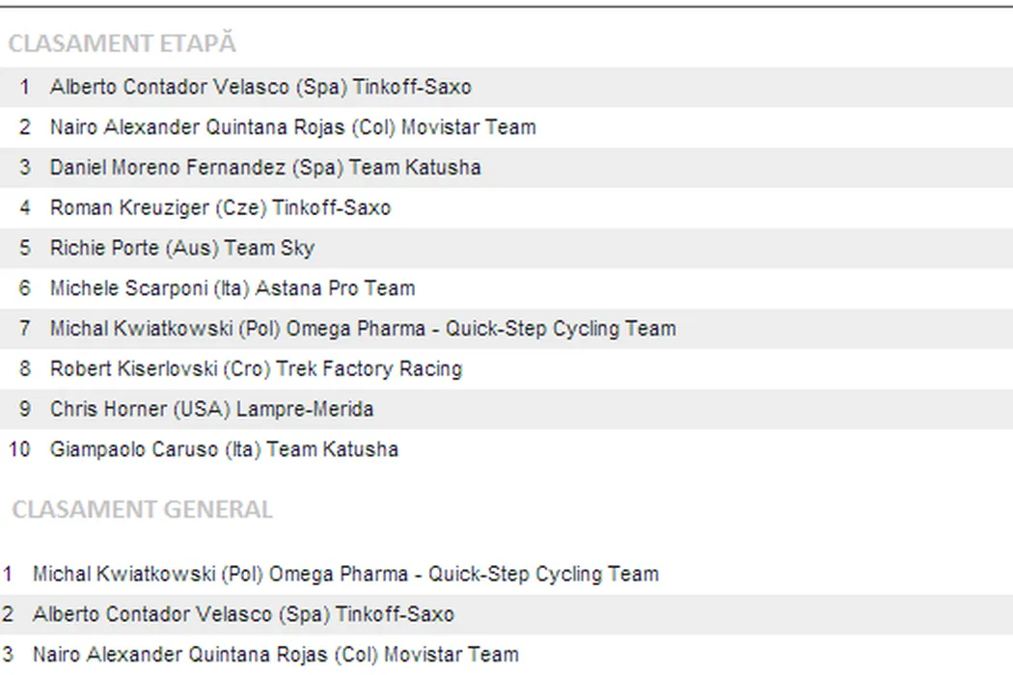Select the Robert Kiserlovski Trek Factory row
1013x675 pixels.
click(256, 369)
